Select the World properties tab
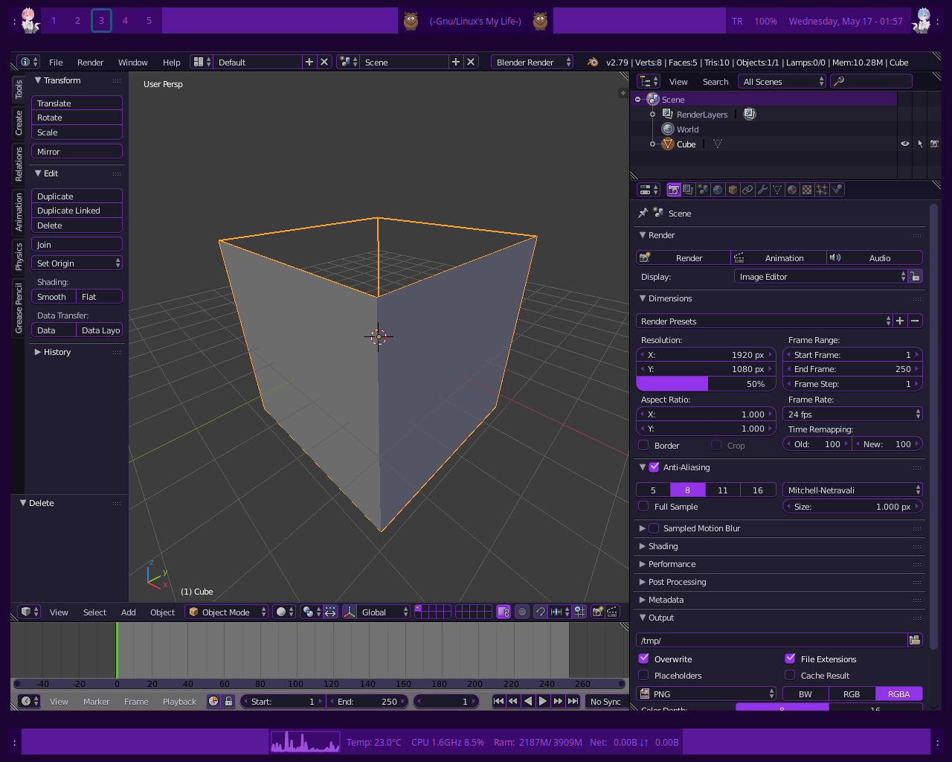 click(718, 190)
